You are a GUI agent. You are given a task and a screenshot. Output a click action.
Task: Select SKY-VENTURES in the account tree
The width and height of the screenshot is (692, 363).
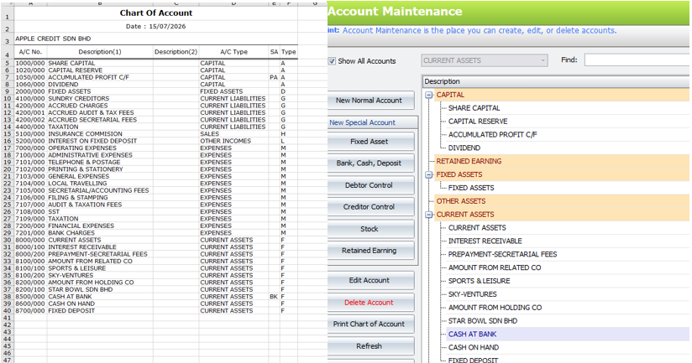472,294
